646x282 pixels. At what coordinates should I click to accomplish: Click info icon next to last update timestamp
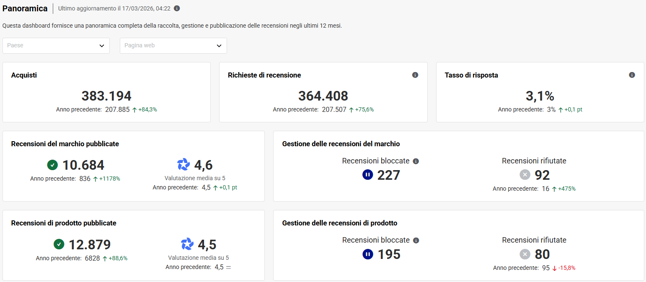pos(177,8)
